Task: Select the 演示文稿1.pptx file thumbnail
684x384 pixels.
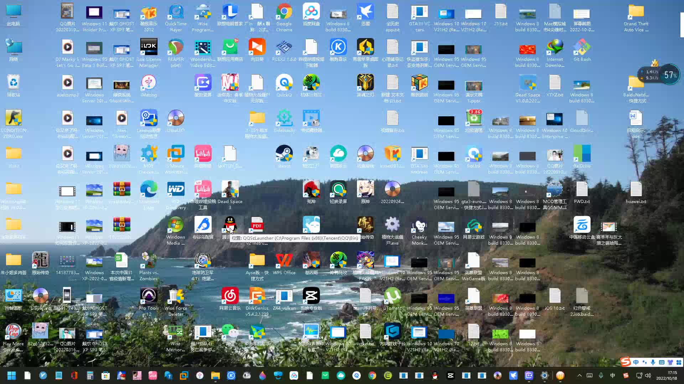Action: [473, 86]
